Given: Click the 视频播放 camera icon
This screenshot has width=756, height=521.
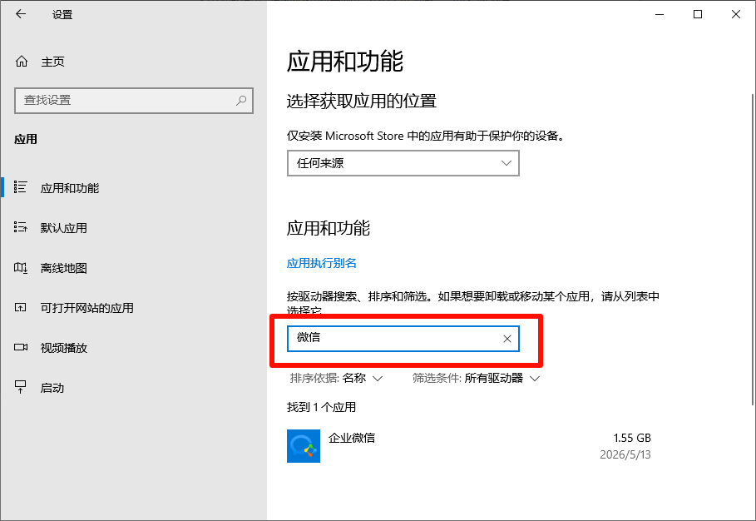Looking at the screenshot, I should pyautogui.click(x=20, y=347).
